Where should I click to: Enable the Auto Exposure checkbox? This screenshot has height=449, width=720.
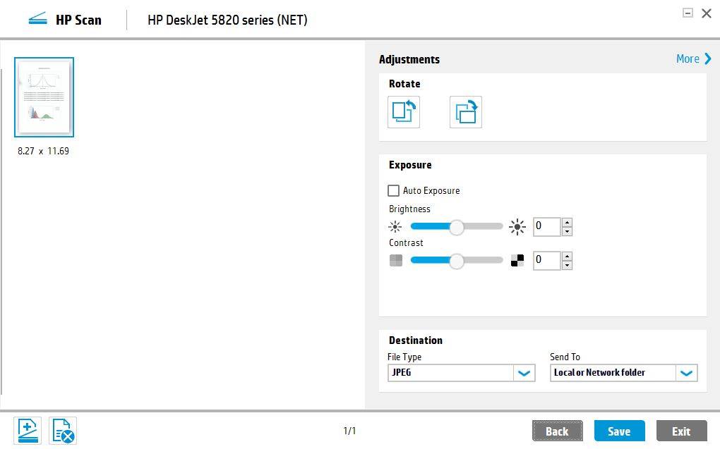coord(394,190)
